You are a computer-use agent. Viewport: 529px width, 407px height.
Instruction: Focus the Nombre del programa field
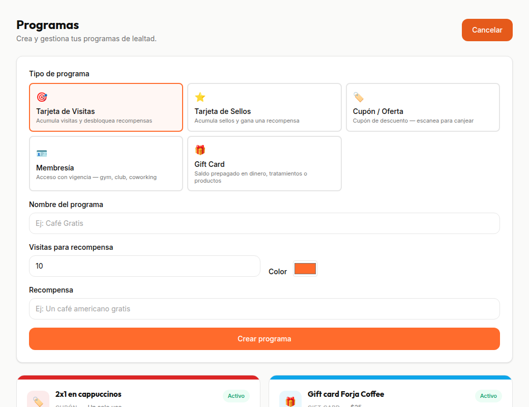click(264, 223)
